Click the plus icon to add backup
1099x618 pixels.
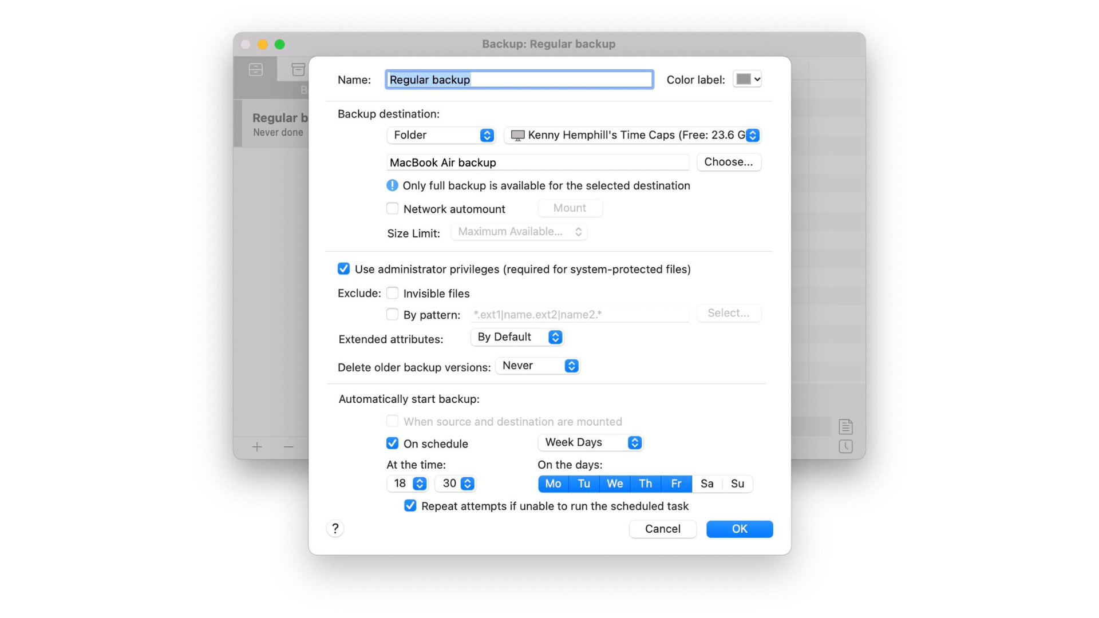click(x=257, y=447)
